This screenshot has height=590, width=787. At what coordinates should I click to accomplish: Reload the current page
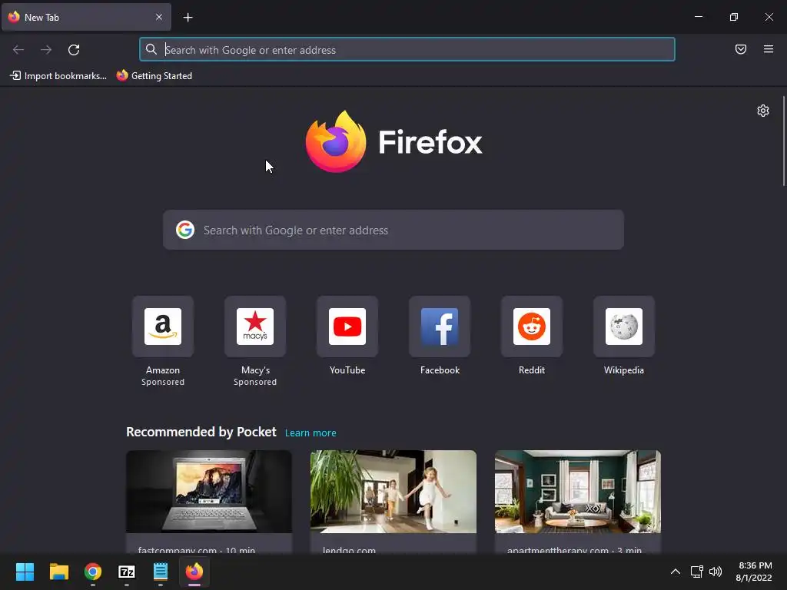click(74, 50)
